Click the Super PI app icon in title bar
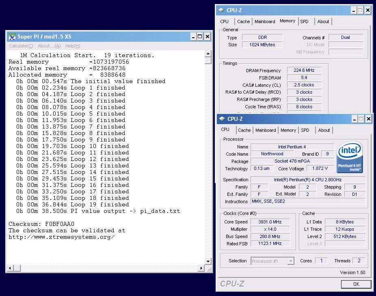376x296 pixels. tap(12, 36)
